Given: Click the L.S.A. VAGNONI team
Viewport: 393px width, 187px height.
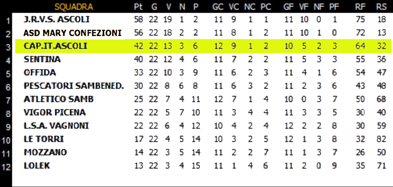Looking at the screenshot, I should (56, 126).
